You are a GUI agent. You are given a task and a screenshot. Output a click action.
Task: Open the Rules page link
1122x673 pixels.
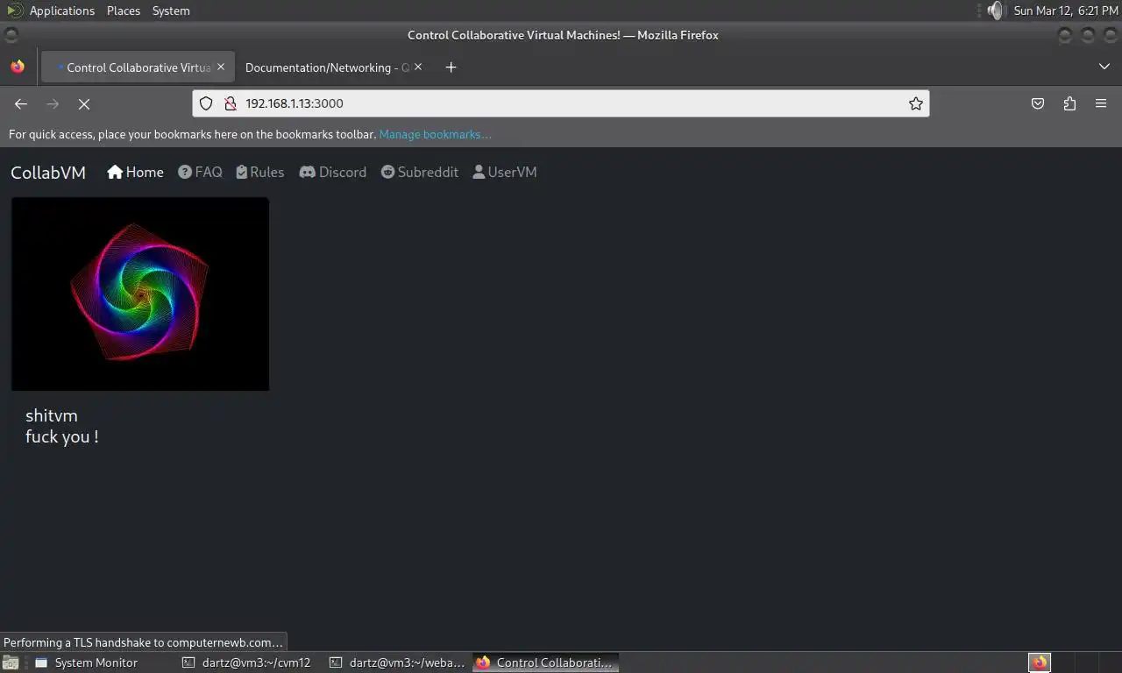tap(259, 172)
